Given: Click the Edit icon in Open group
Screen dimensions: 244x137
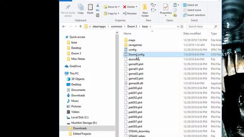Looking at the screenshot, I should 175,10.
